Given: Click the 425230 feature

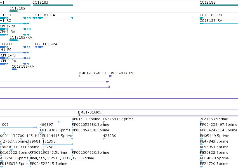Looking at the screenshot, I should click(x=104, y=139).
